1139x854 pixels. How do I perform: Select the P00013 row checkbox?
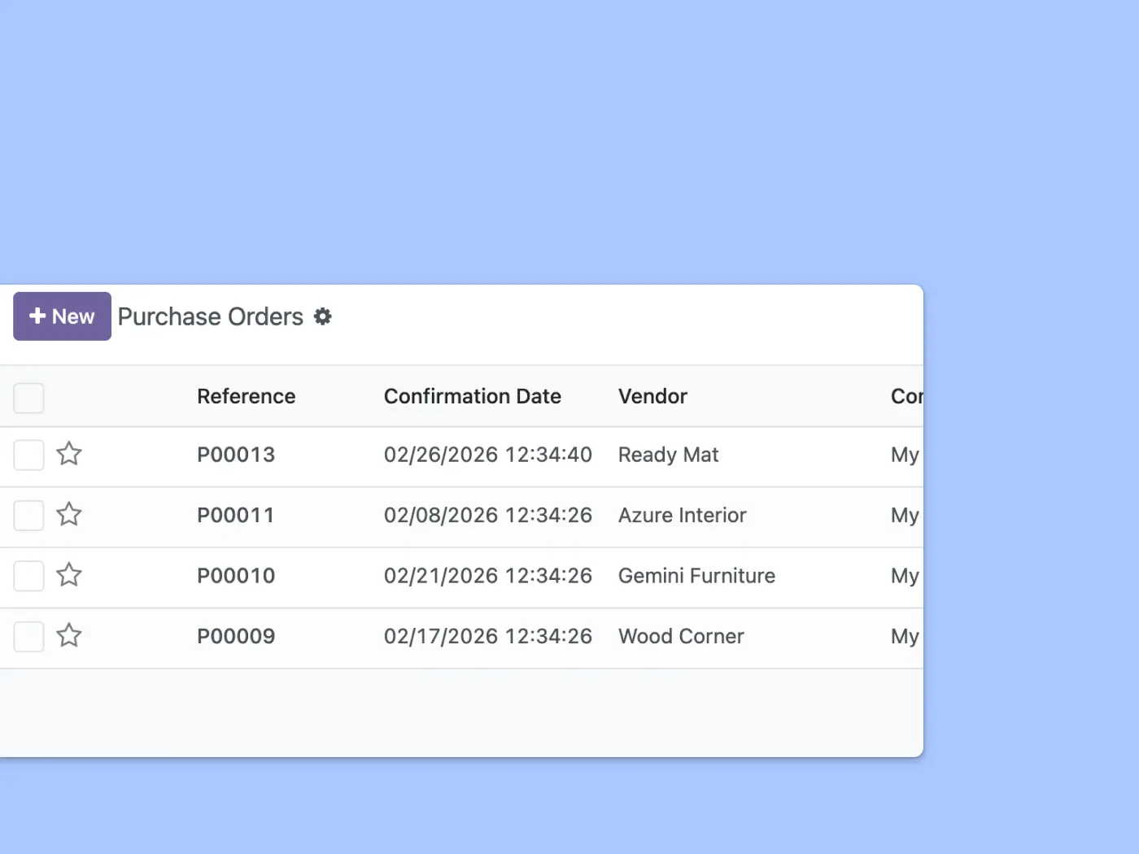tap(28, 455)
